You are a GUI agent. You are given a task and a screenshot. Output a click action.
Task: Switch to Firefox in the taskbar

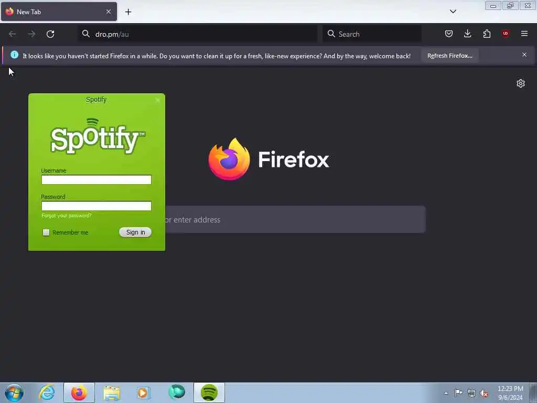tap(79, 393)
